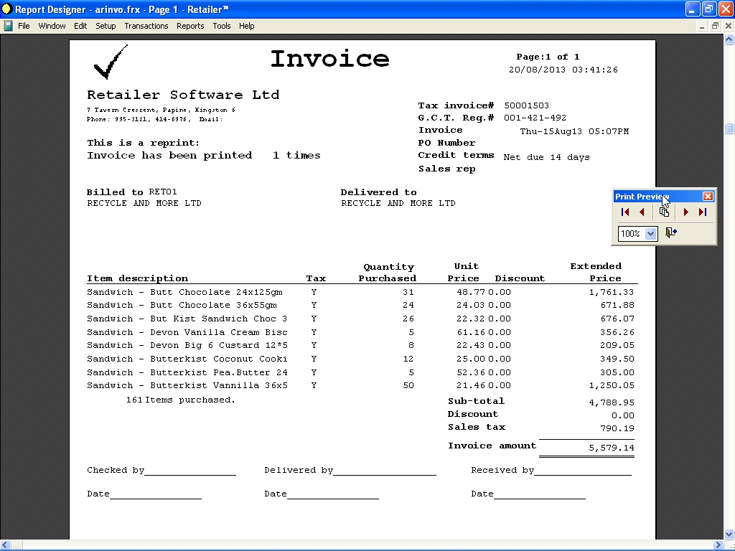Select the Setup menu
This screenshot has width=735, height=551.
[106, 26]
